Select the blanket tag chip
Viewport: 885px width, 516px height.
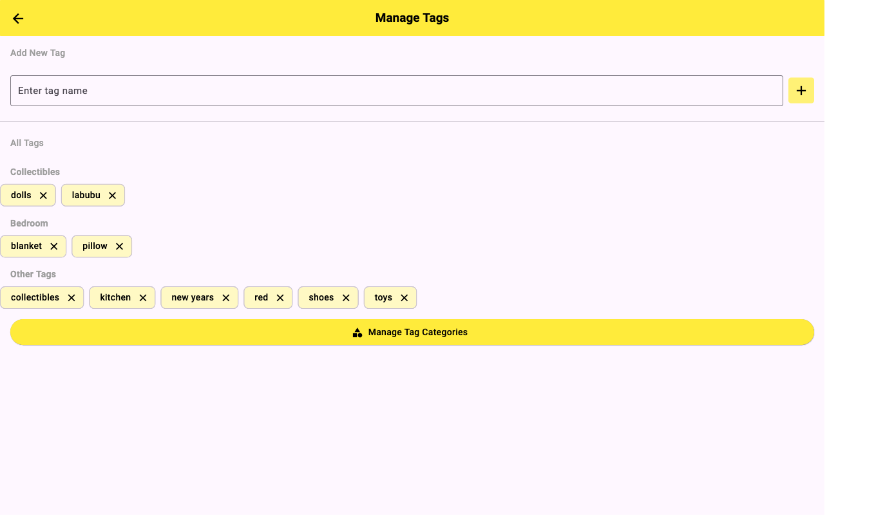point(26,246)
